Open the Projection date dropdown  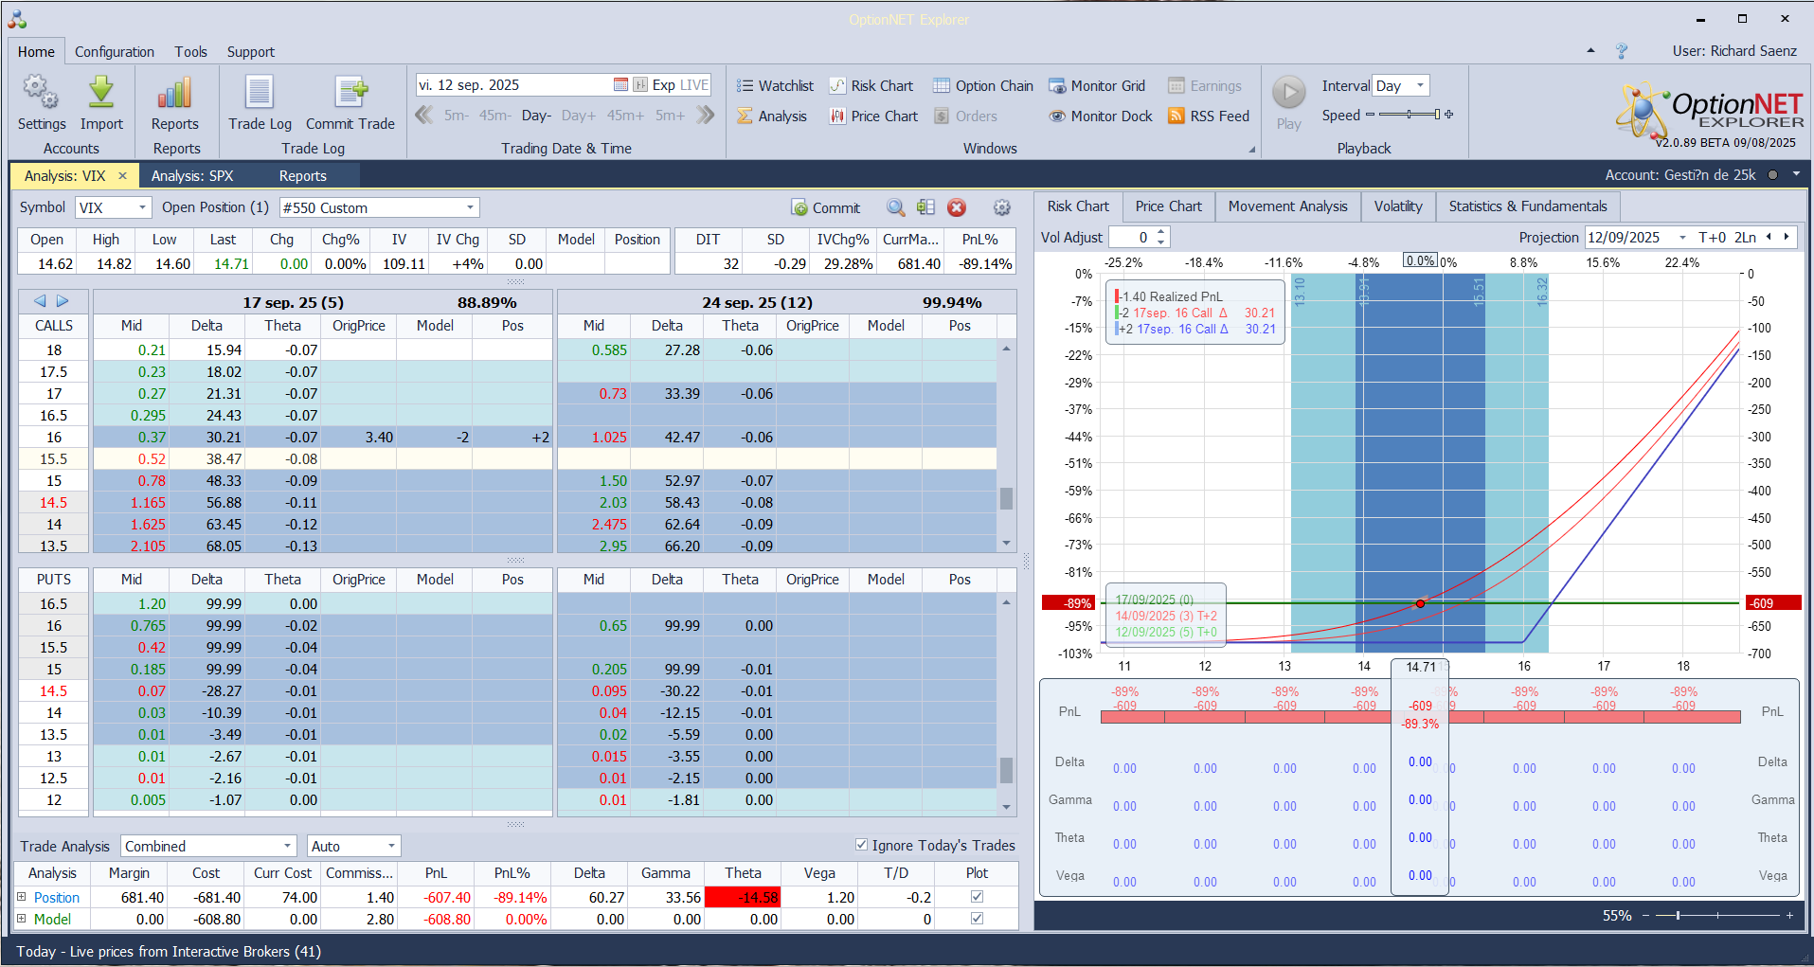pyautogui.click(x=1682, y=237)
